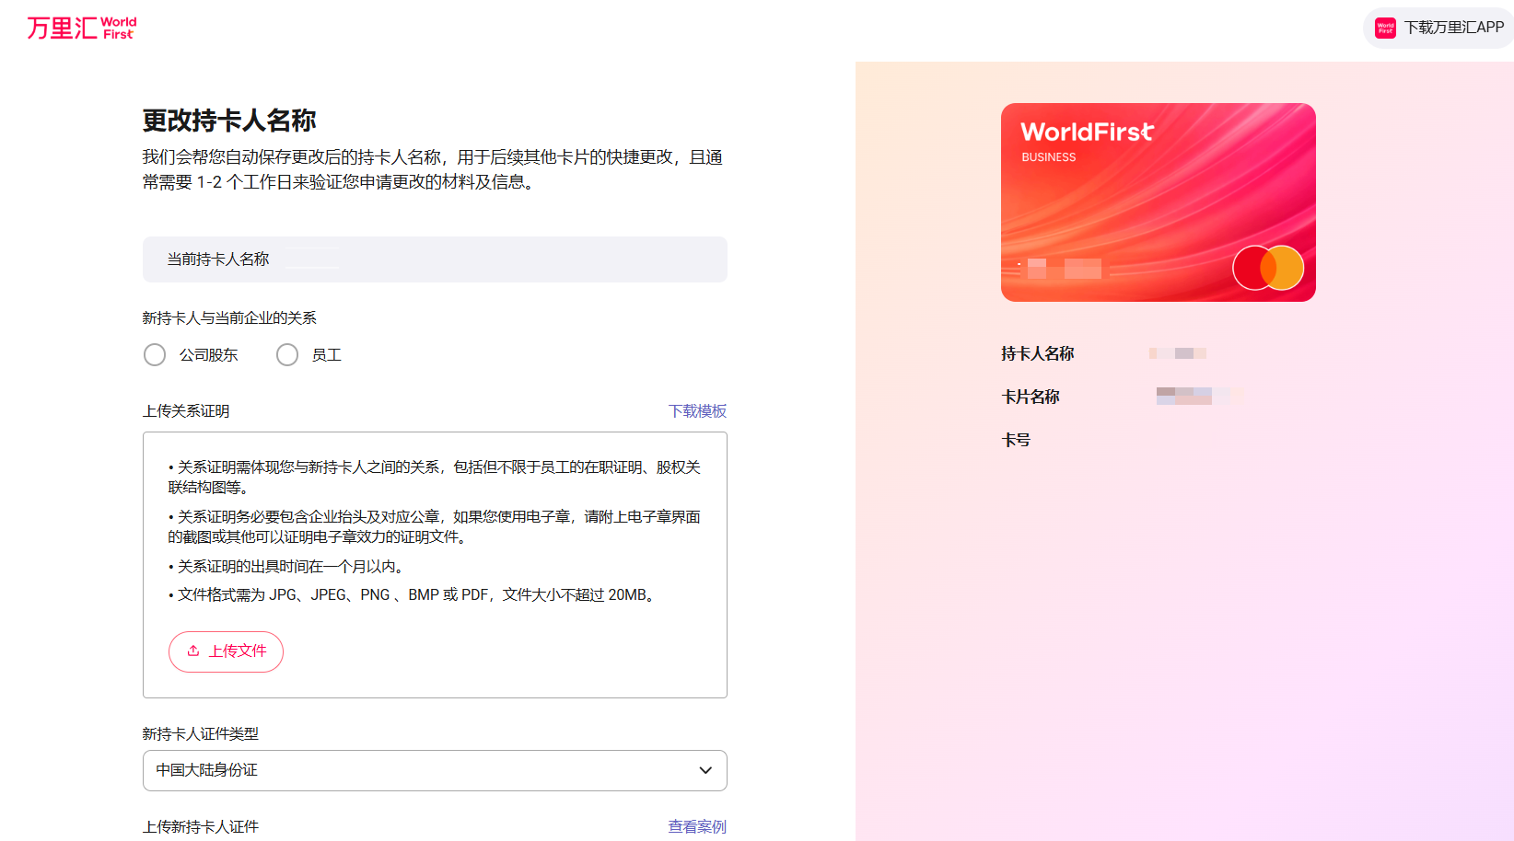Image resolution: width=1514 pixels, height=841 pixels.
Task: Click the upload arrow icon inside 上传文件 button
Action: (x=193, y=651)
